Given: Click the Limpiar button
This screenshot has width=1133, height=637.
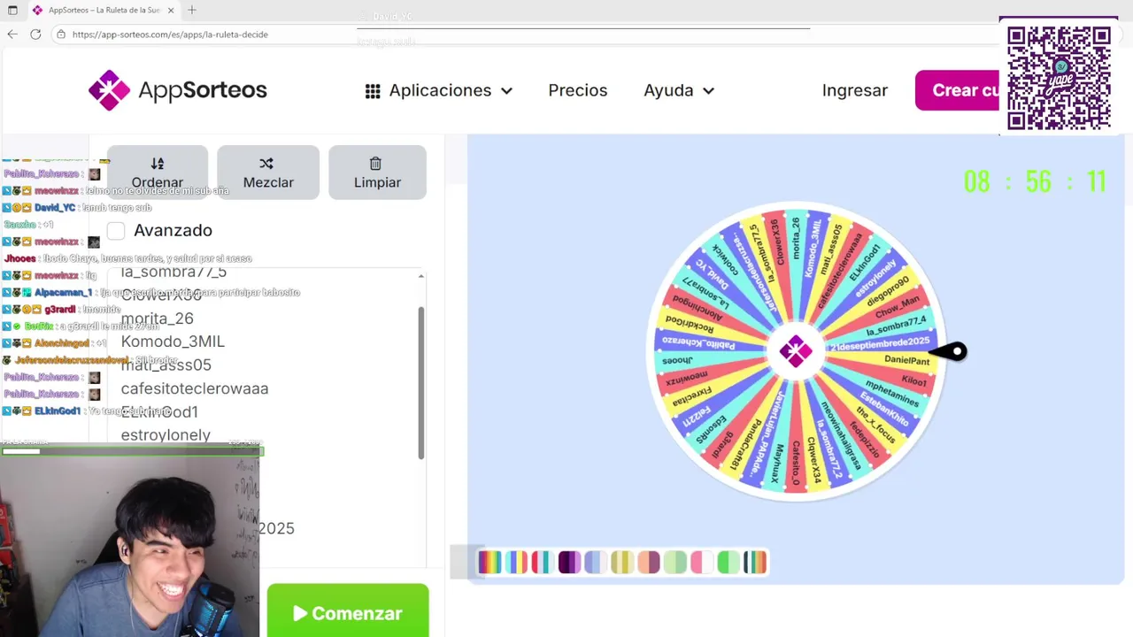Looking at the screenshot, I should click(377, 173).
